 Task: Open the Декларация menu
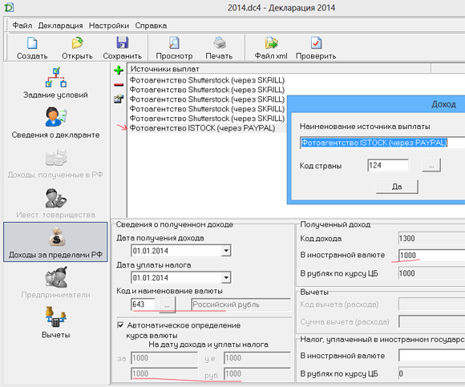coord(60,26)
